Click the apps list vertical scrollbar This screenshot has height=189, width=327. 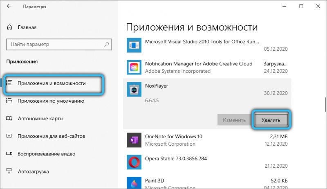[325, 104]
